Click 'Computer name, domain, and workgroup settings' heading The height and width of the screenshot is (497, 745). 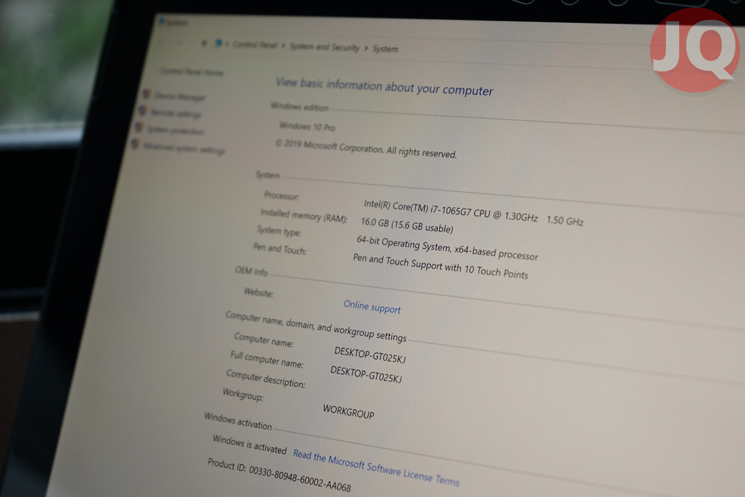[315, 326]
